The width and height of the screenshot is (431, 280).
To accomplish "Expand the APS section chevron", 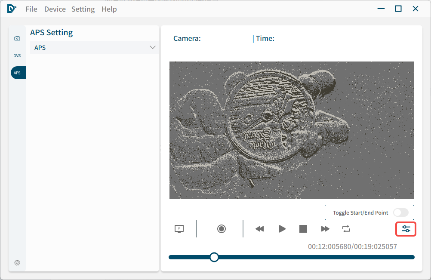I will [152, 47].
